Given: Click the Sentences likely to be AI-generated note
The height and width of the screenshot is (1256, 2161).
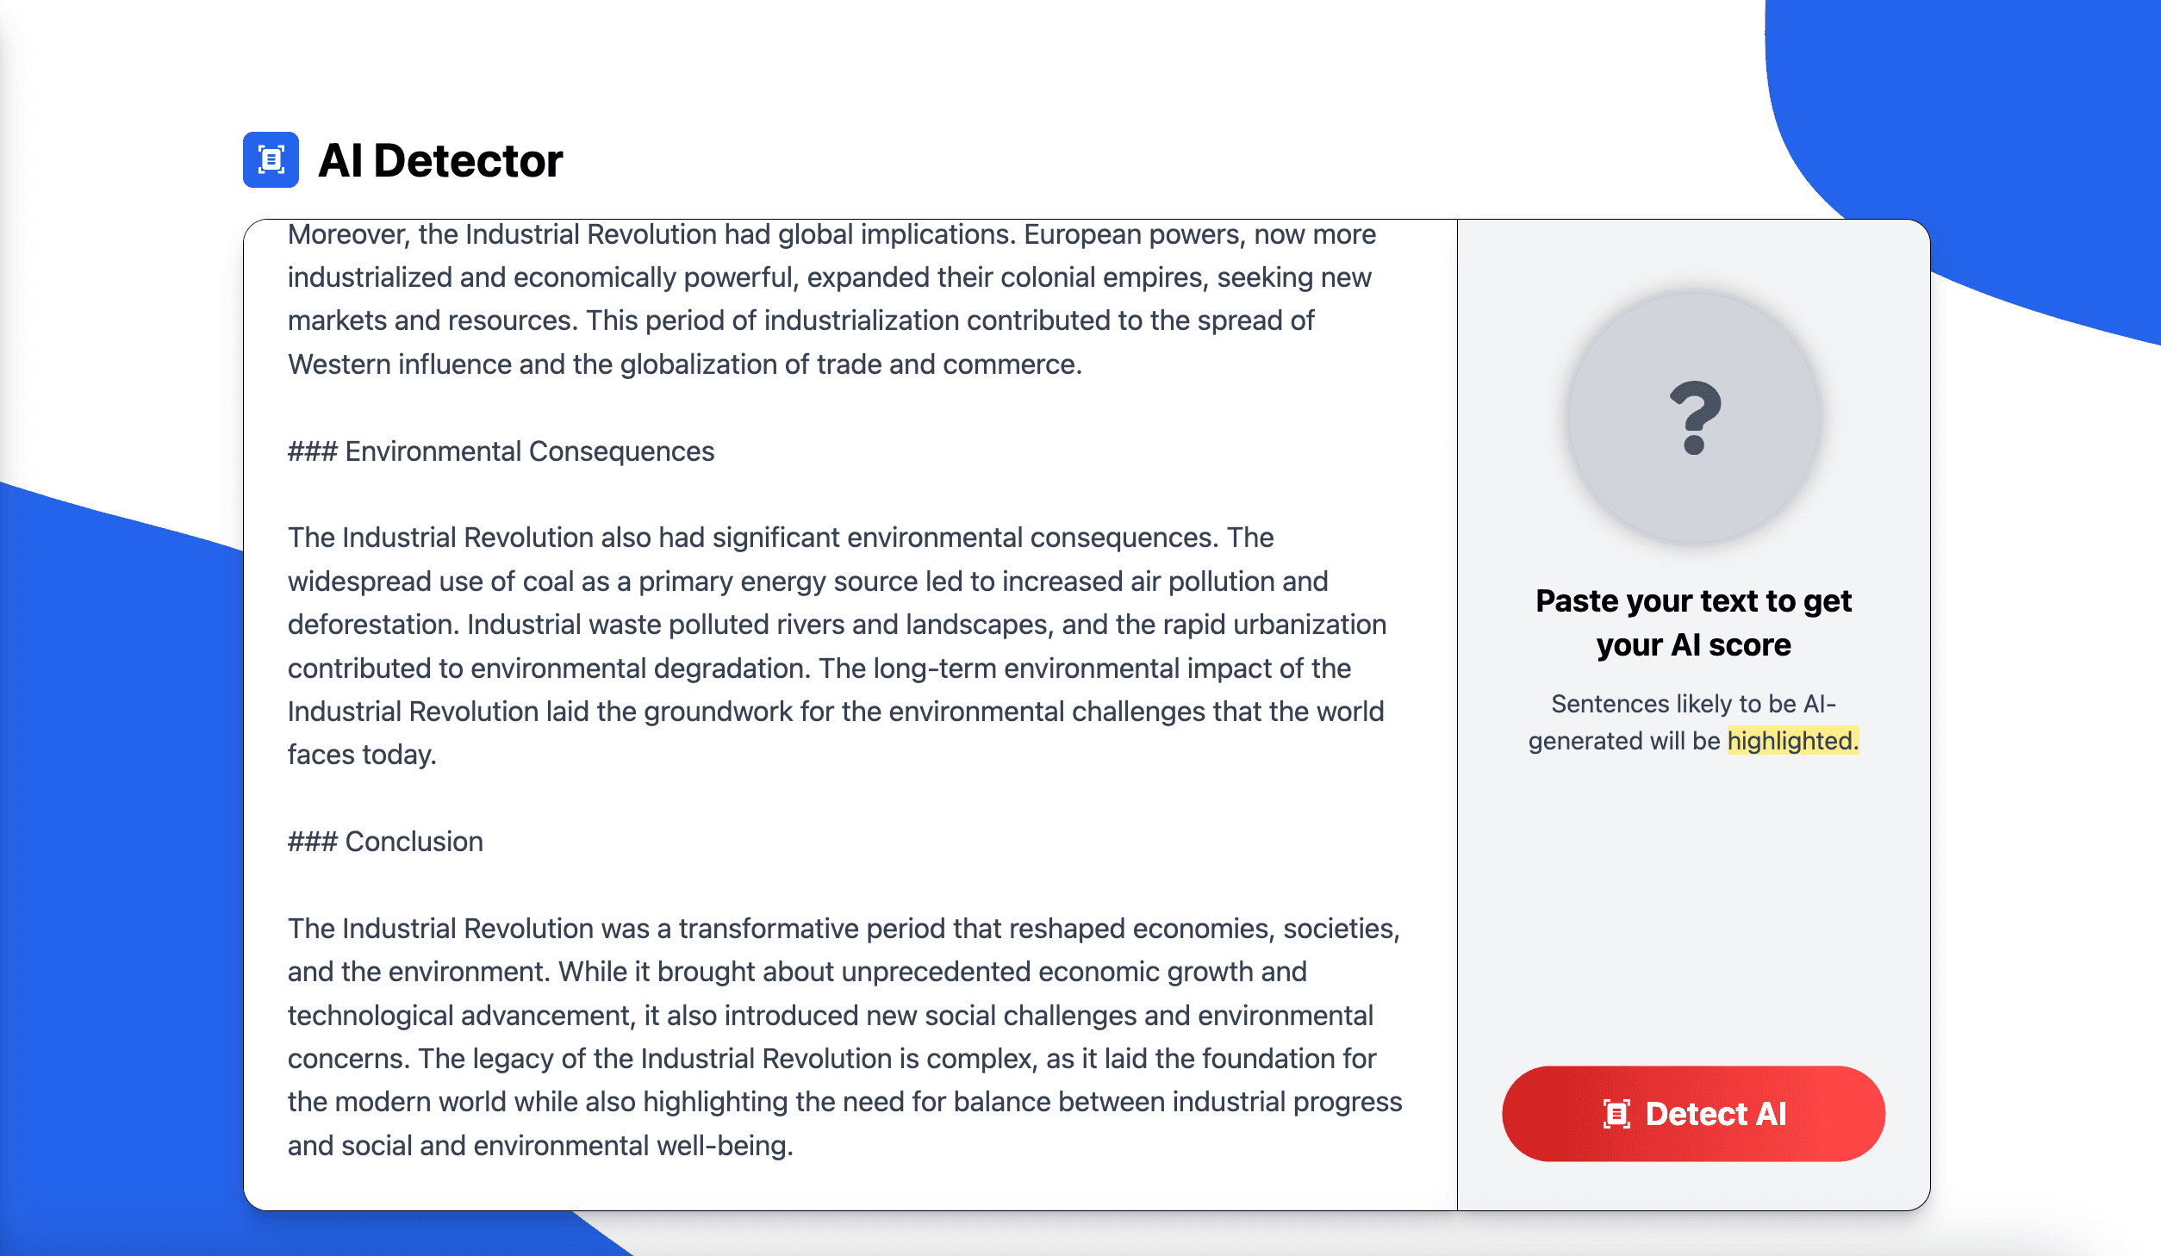Looking at the screenshot, I should pos(1693,722).
